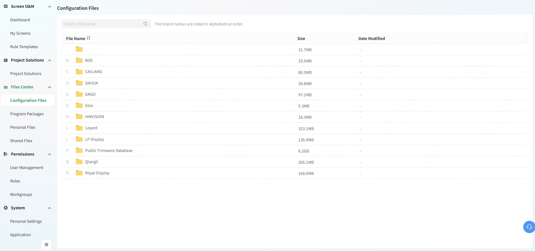Image resolution: width=535 pixels, height=251 pixels.
Task: Collapse the Permissions section chevron
Action: (50, 154)
